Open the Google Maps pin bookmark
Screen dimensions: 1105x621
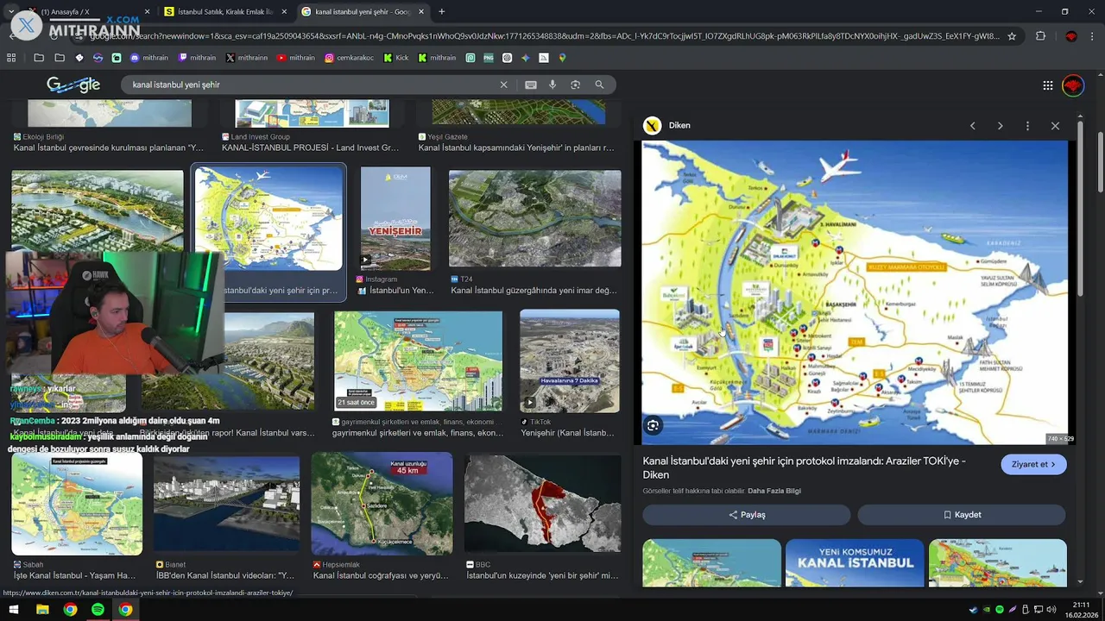[x=562, y=58]
